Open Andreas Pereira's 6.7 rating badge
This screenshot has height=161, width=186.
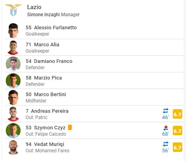coord(177,114)
